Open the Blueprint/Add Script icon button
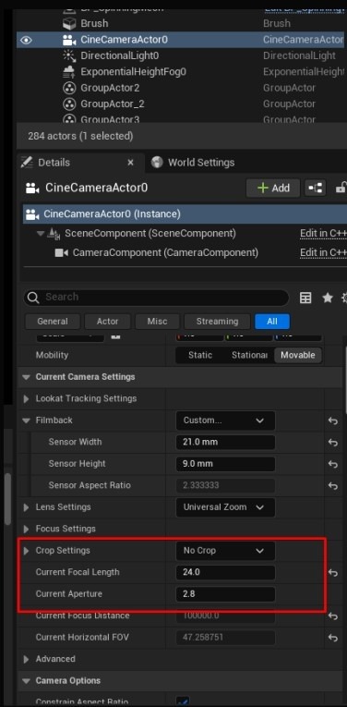 click(315, 188)
